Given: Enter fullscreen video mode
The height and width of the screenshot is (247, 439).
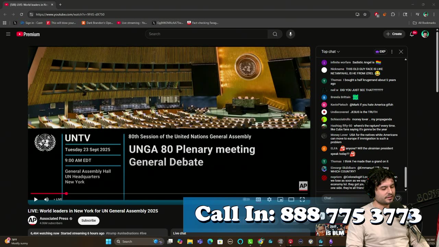Looking at the screenshot, I should [x=302, y=199].
